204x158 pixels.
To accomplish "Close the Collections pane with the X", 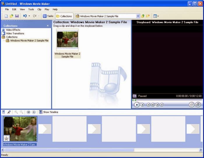I will pos(48,26).
